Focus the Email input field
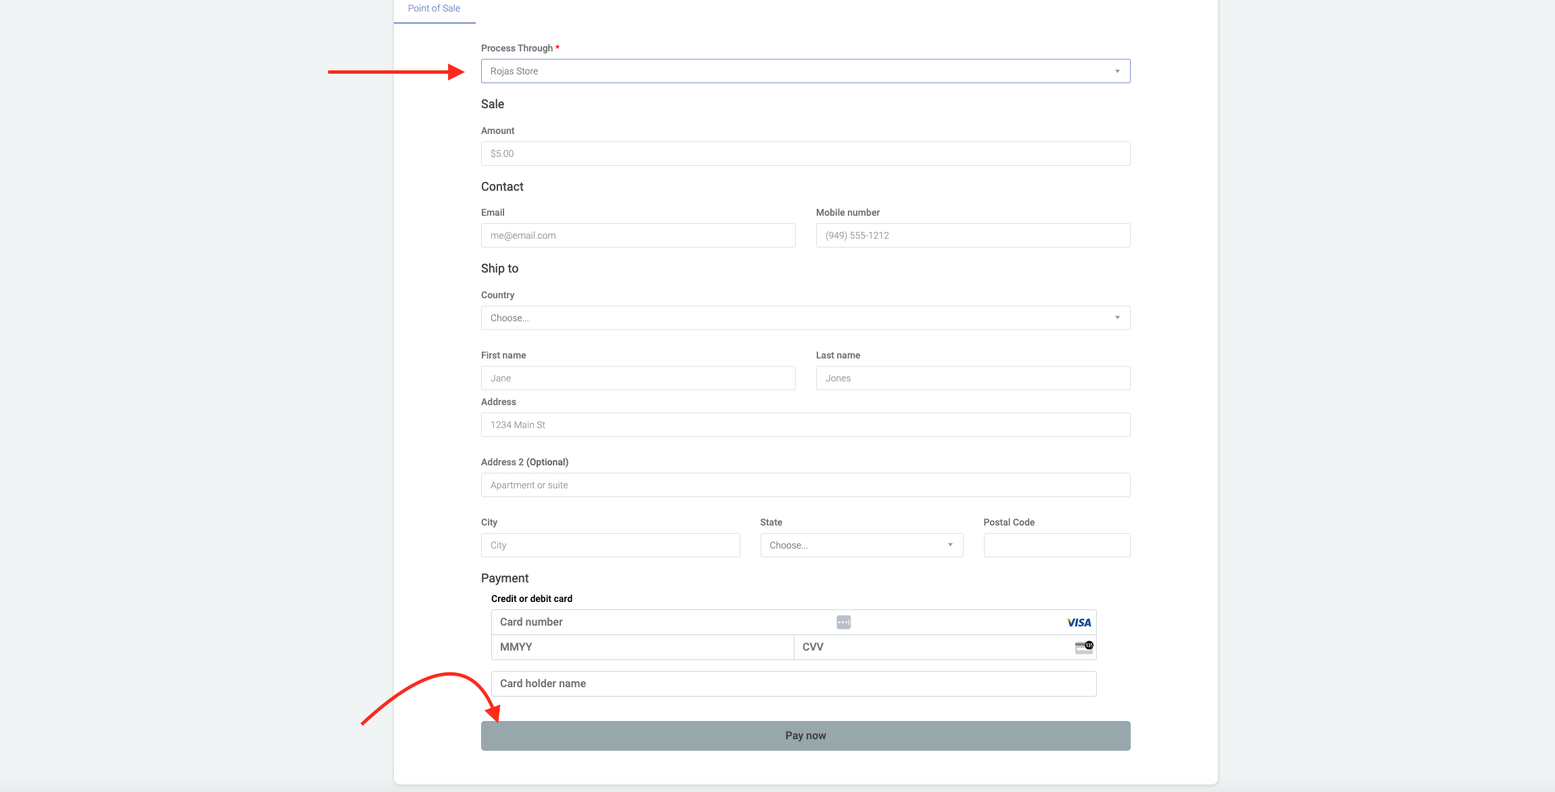Image resolution: width=1555 pixels, height=792 pixels. [637, 235]
